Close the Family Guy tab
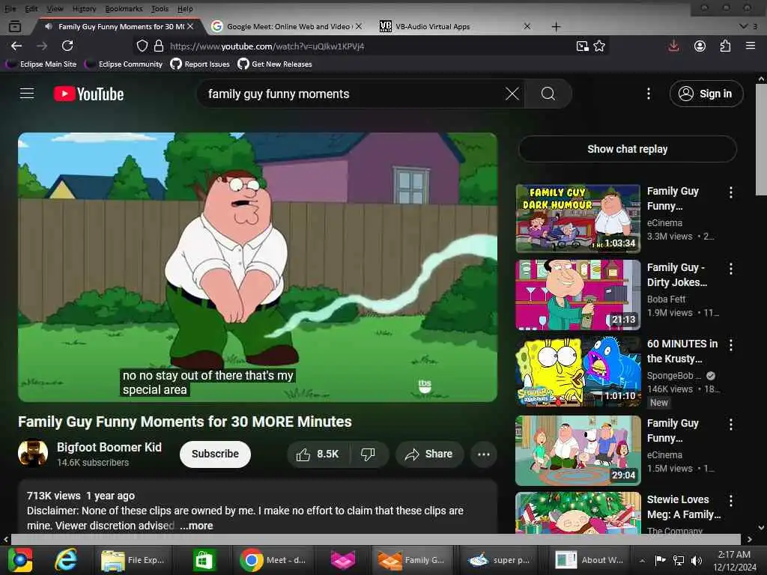The width and height of the screenshot is (767, 575). 190,26
